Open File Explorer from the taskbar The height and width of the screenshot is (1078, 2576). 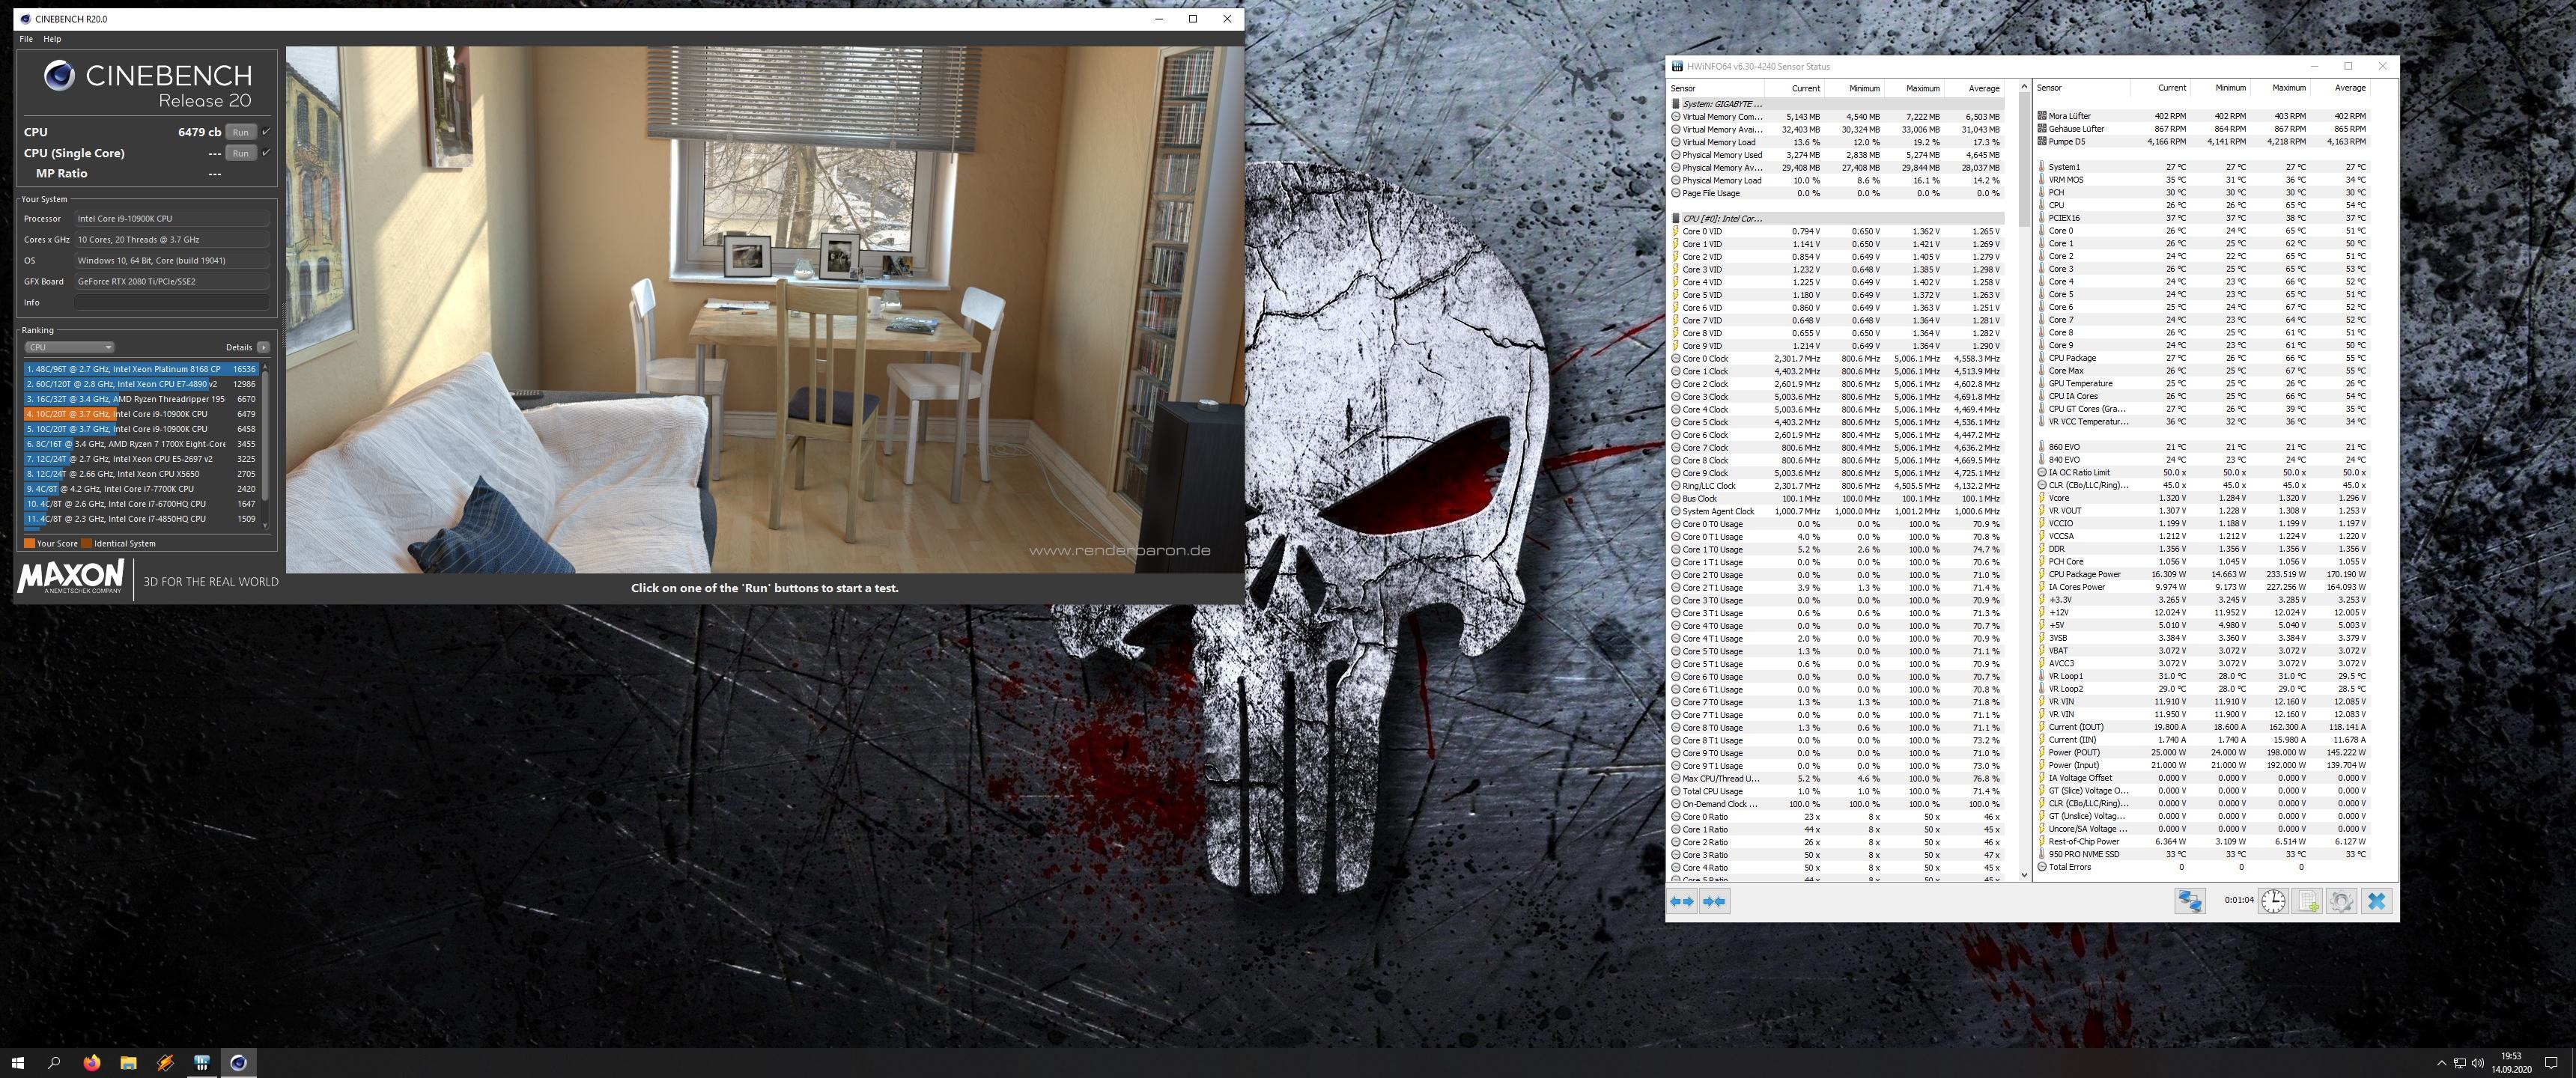tap(128, 1063)
